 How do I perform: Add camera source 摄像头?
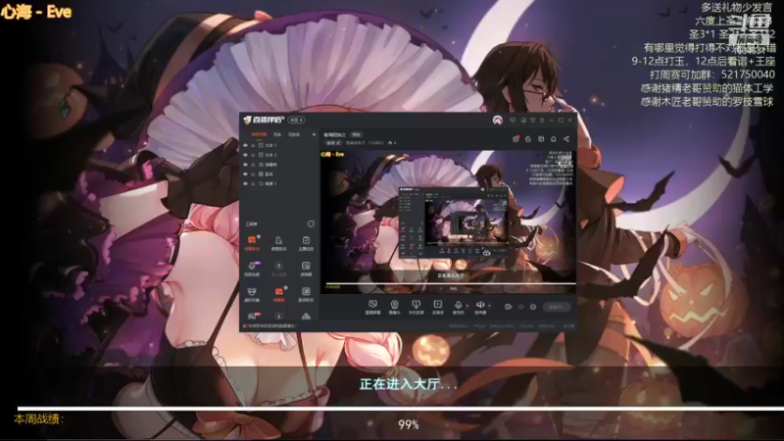(x=395, y=307)
